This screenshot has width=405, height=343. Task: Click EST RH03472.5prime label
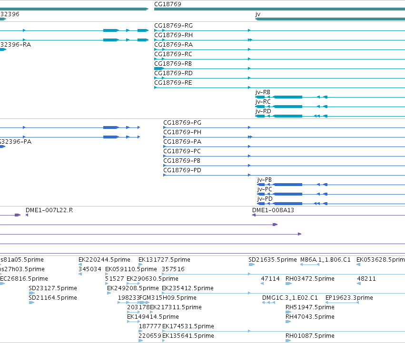click(310, 279)
